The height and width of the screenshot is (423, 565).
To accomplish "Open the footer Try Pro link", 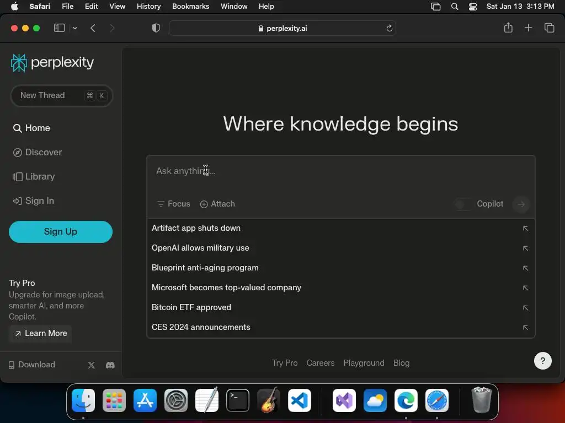I will click(285, 363).
